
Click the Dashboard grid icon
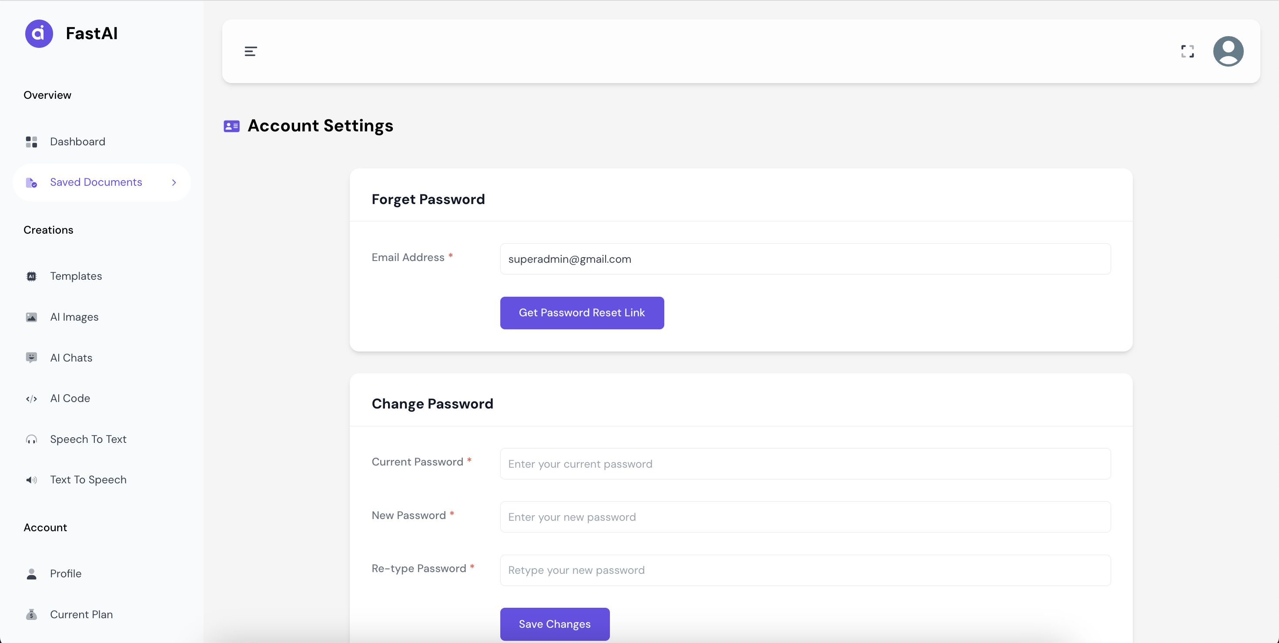point(31,142)
